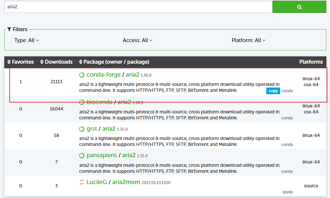
Task: Click the conda-forge aria2 description text
Action: [179, 87]
